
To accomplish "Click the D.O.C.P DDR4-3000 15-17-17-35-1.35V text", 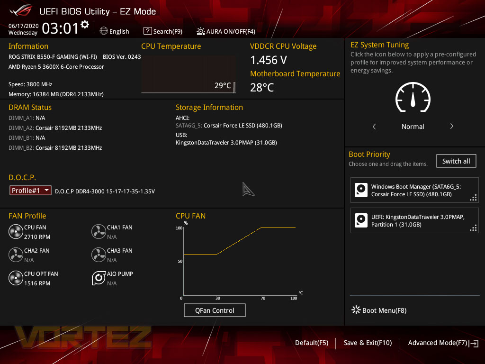I will point(105,191).
